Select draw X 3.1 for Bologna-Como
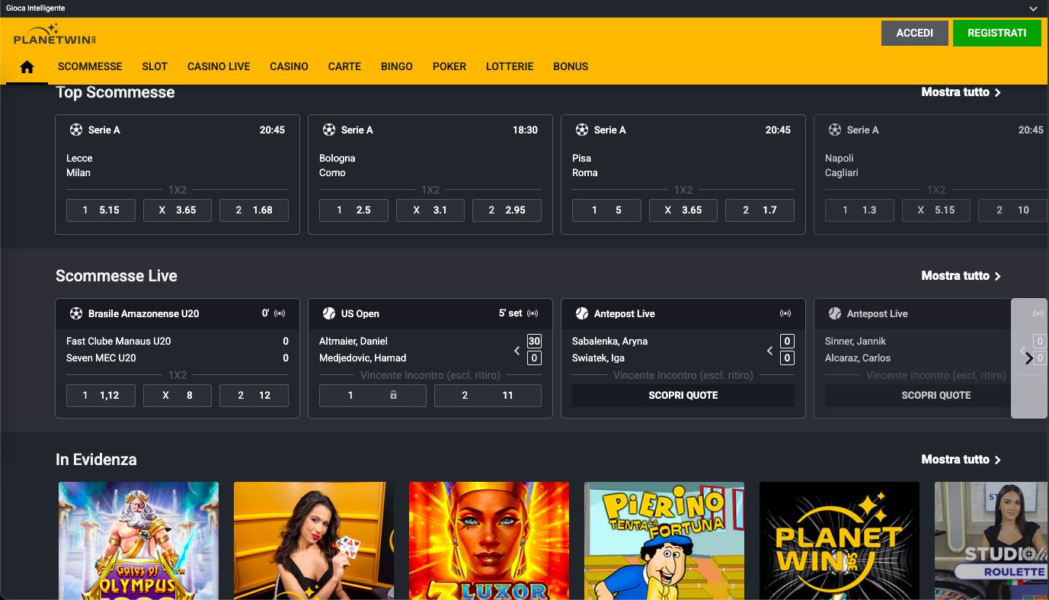Image resolution: width=1049 pixels, height=600 pixels. [x=430, y=210]
